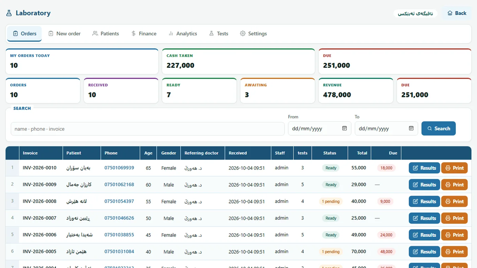Click the 1 pending status of INV-2026-0008
This screenshot has height=268, width=477.
(x=331, y=201)
